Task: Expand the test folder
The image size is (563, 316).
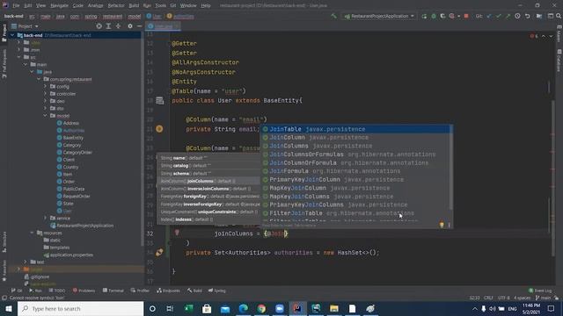Action: (x=26, y=262)
